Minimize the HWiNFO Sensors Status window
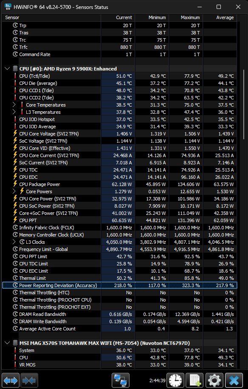The width and height of the screenshot is (248, 389). [199, 7]
